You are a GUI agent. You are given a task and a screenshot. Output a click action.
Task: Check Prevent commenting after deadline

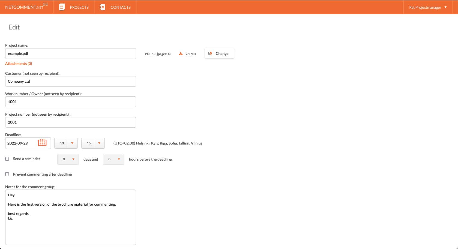tap(7, 174)
